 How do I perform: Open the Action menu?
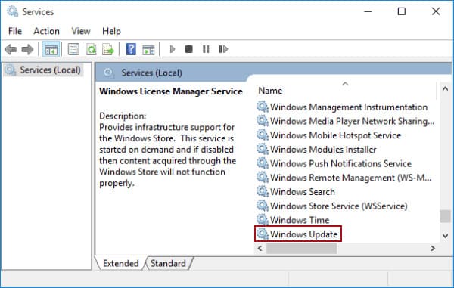tap(47, 31)
